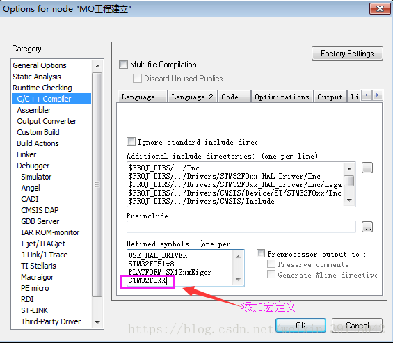Open browse button for include directories
This screenshot has width=393, height=343.
coord(367,168)
